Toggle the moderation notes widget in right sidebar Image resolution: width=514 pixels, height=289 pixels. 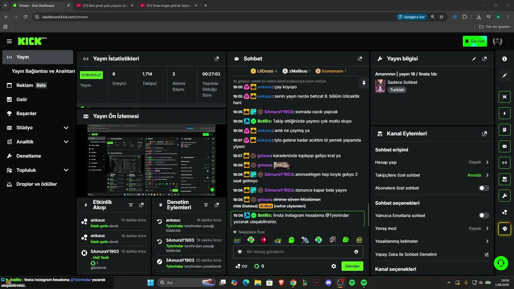coord(505,130)
